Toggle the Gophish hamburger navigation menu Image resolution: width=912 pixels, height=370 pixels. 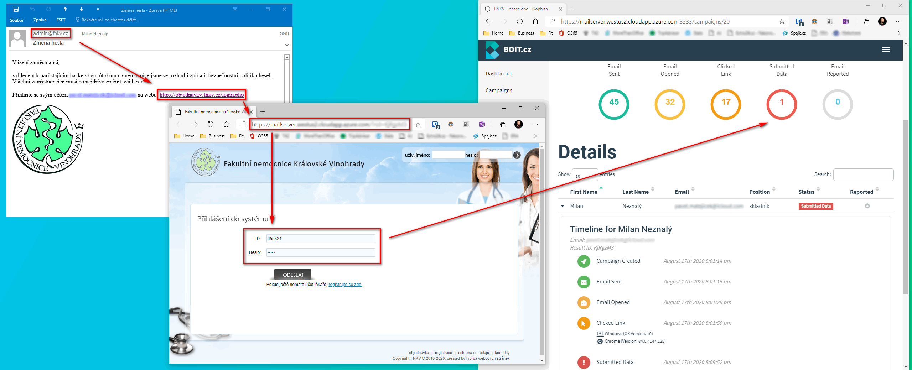(886, 50)
